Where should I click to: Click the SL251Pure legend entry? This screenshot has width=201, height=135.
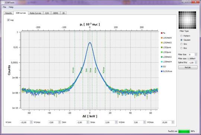[166, 71]
